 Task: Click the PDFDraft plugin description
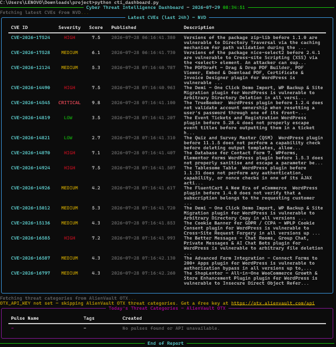click(x=244, y=75)
